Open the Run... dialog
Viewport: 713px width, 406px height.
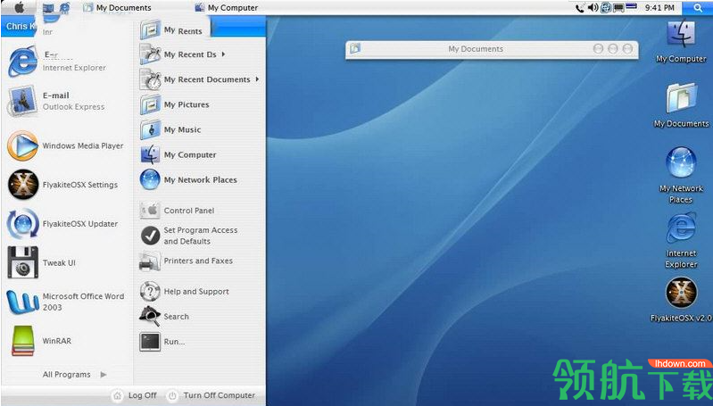[162, 342]
